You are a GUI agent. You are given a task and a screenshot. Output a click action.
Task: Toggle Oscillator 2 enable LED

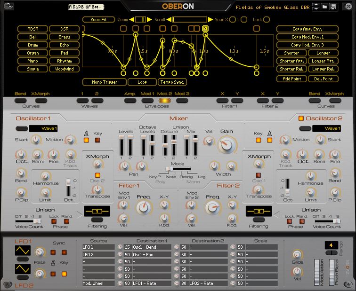tap(301, 118)
